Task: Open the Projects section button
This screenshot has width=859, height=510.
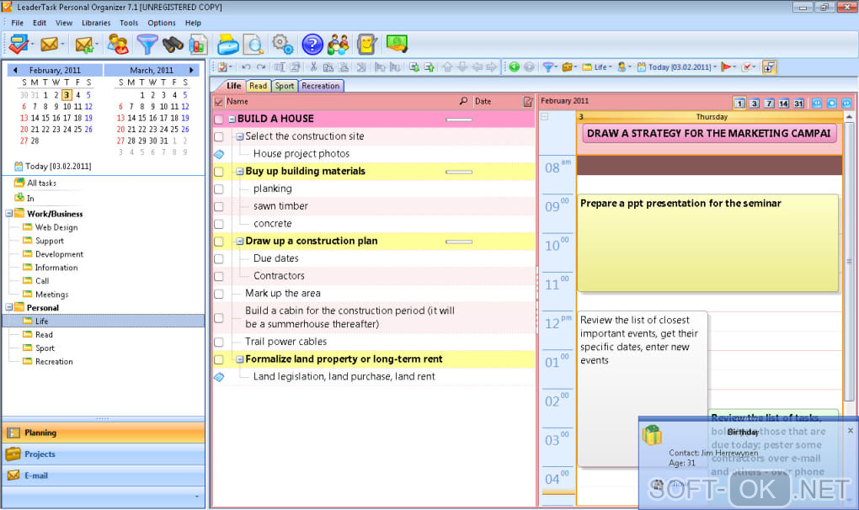Action: (104, 454)
